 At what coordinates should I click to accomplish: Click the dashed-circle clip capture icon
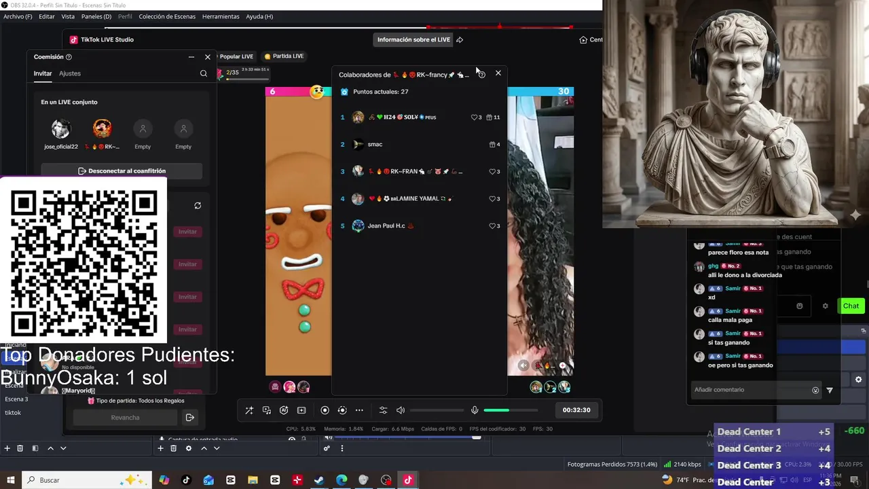click(x=342, y=410)
